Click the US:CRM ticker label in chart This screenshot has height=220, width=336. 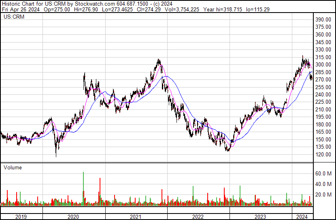click(14, 17)
